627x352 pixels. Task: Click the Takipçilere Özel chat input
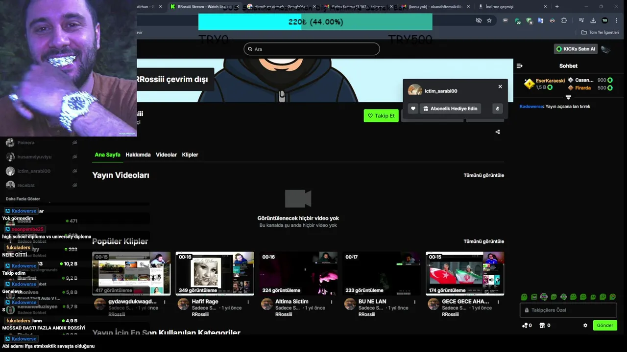(x=568, y=310)
